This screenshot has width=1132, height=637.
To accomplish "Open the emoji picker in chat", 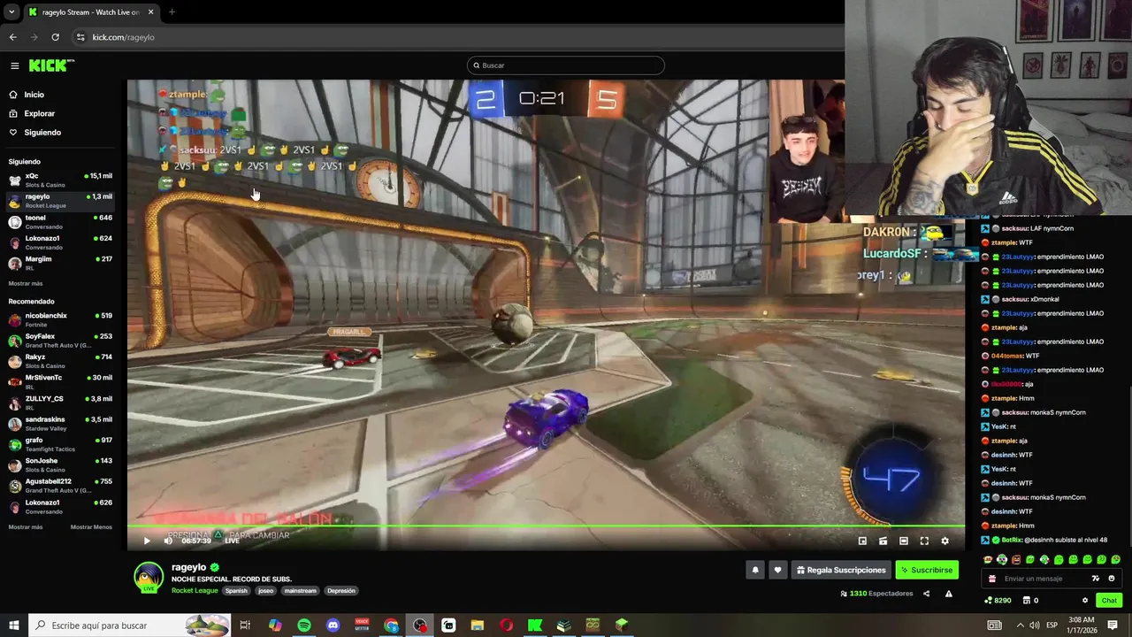I will pos(1112,579).
